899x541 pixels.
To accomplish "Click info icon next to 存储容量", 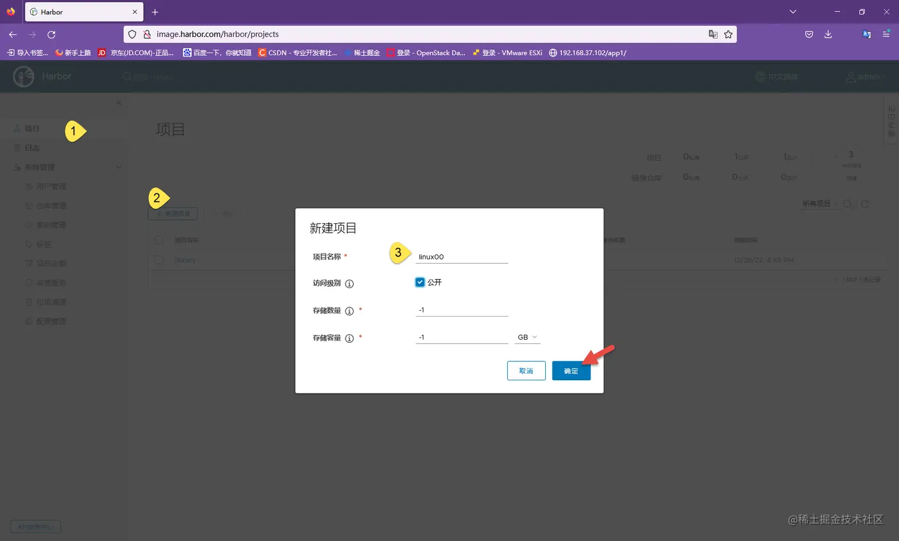I will (x=350, y=339).
